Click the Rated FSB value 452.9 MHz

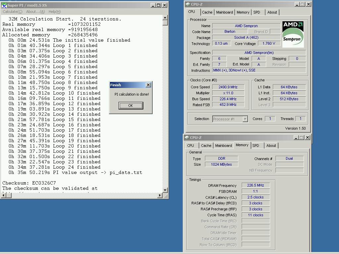tap(228, 105)
